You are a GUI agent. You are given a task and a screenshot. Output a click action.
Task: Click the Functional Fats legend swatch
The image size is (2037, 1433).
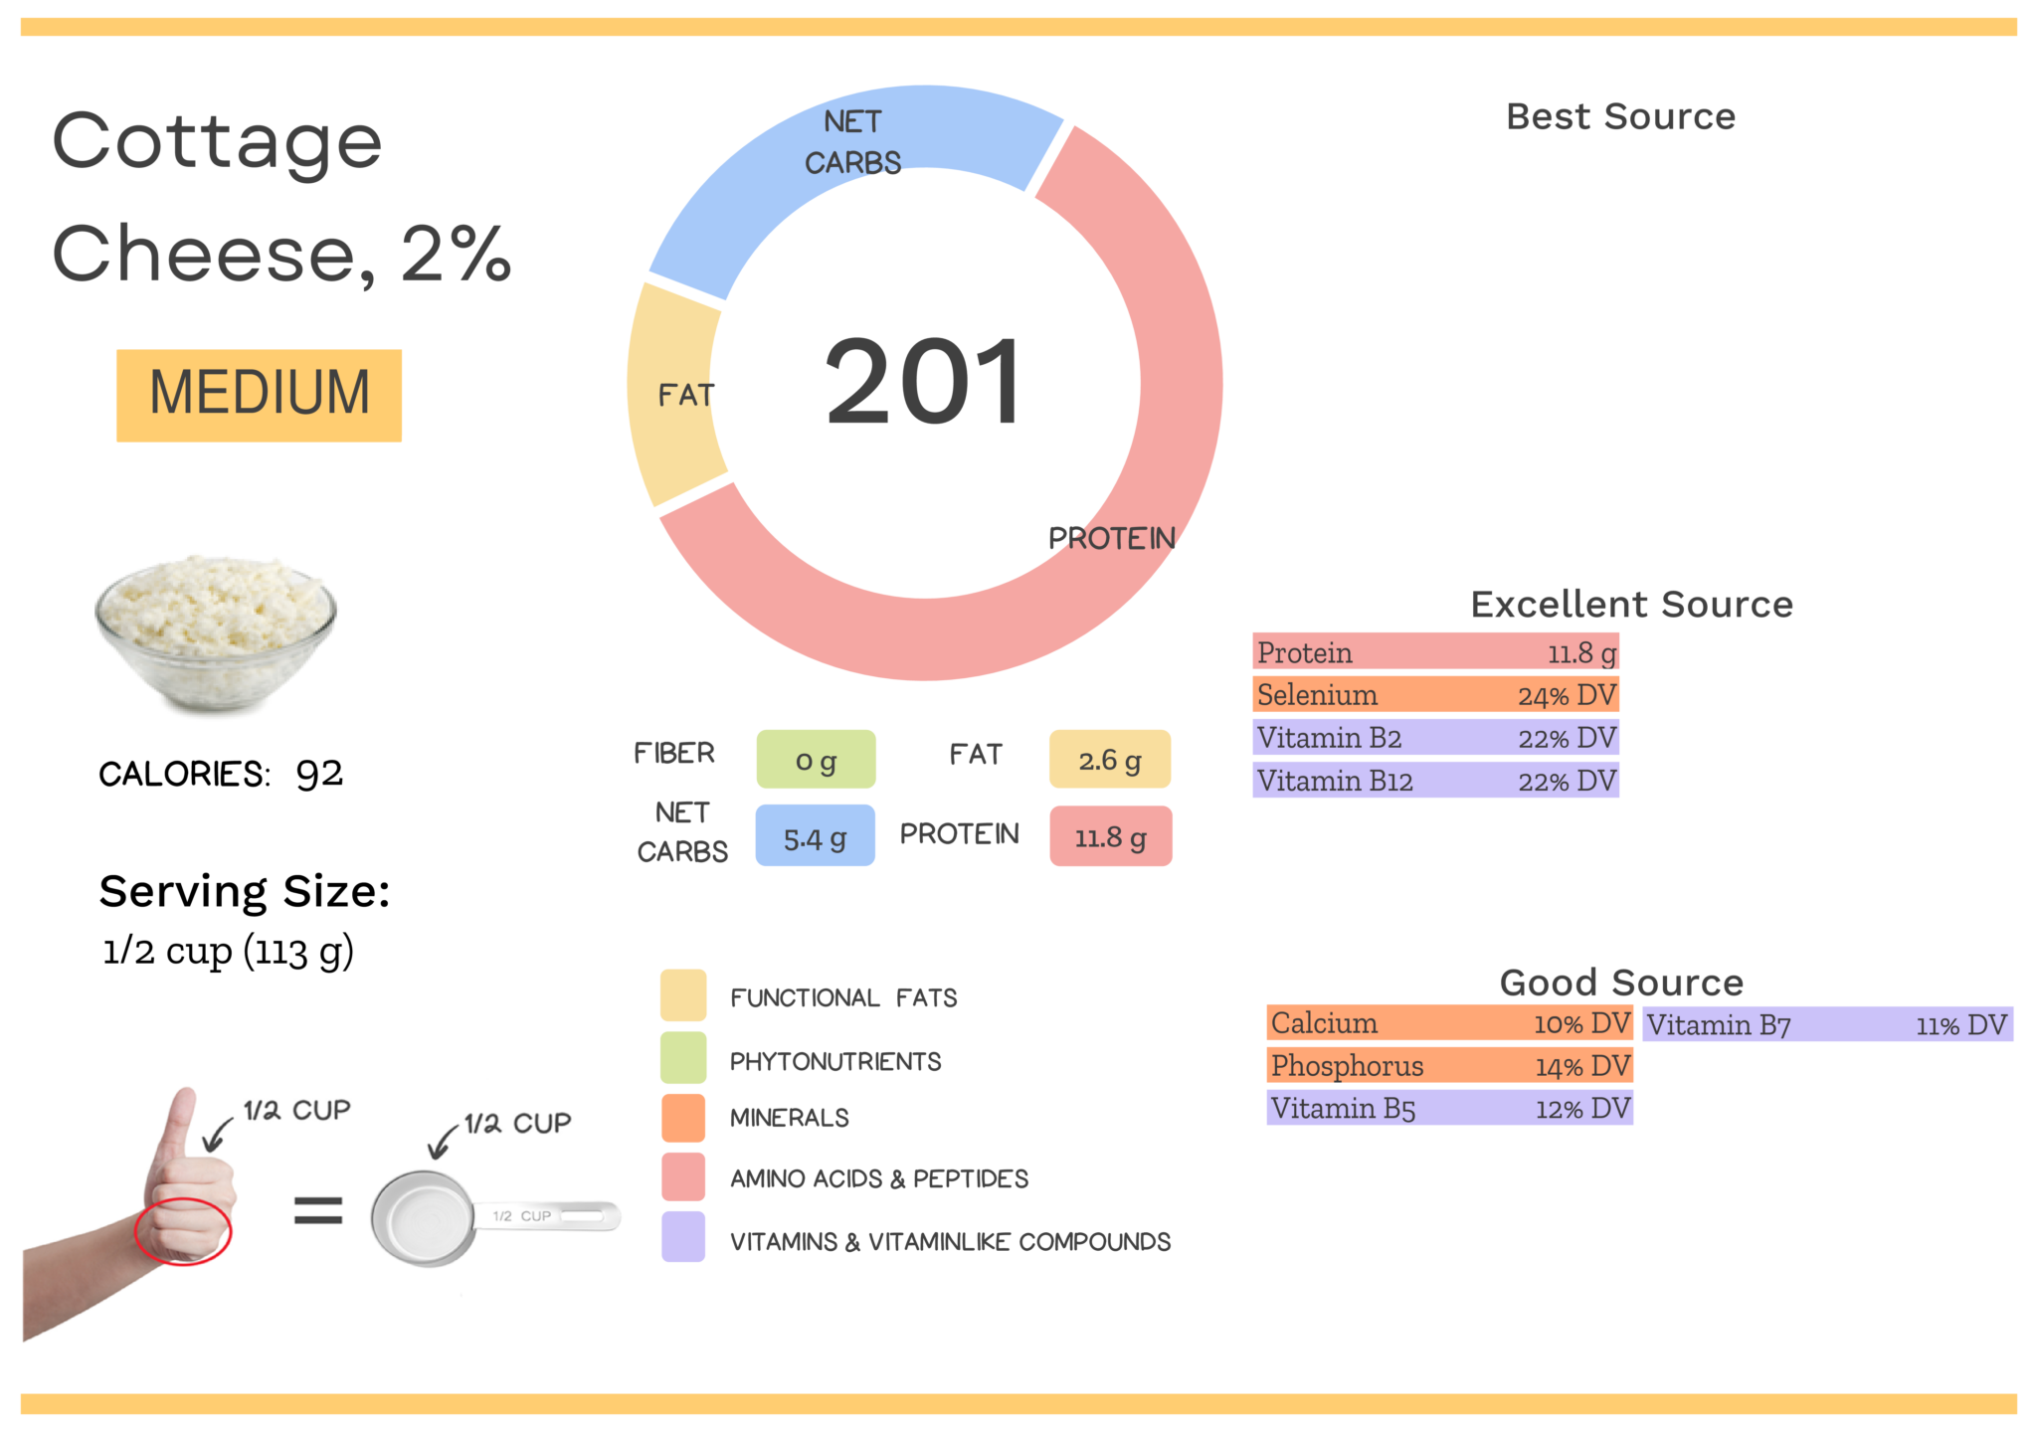pyautogui.click(x=683, y=995)
